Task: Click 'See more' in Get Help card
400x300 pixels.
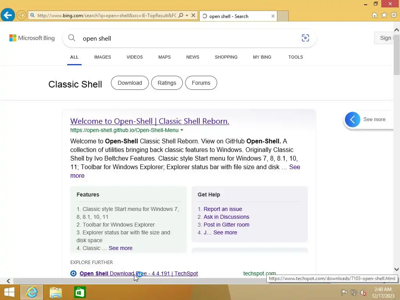Action: 225,233
